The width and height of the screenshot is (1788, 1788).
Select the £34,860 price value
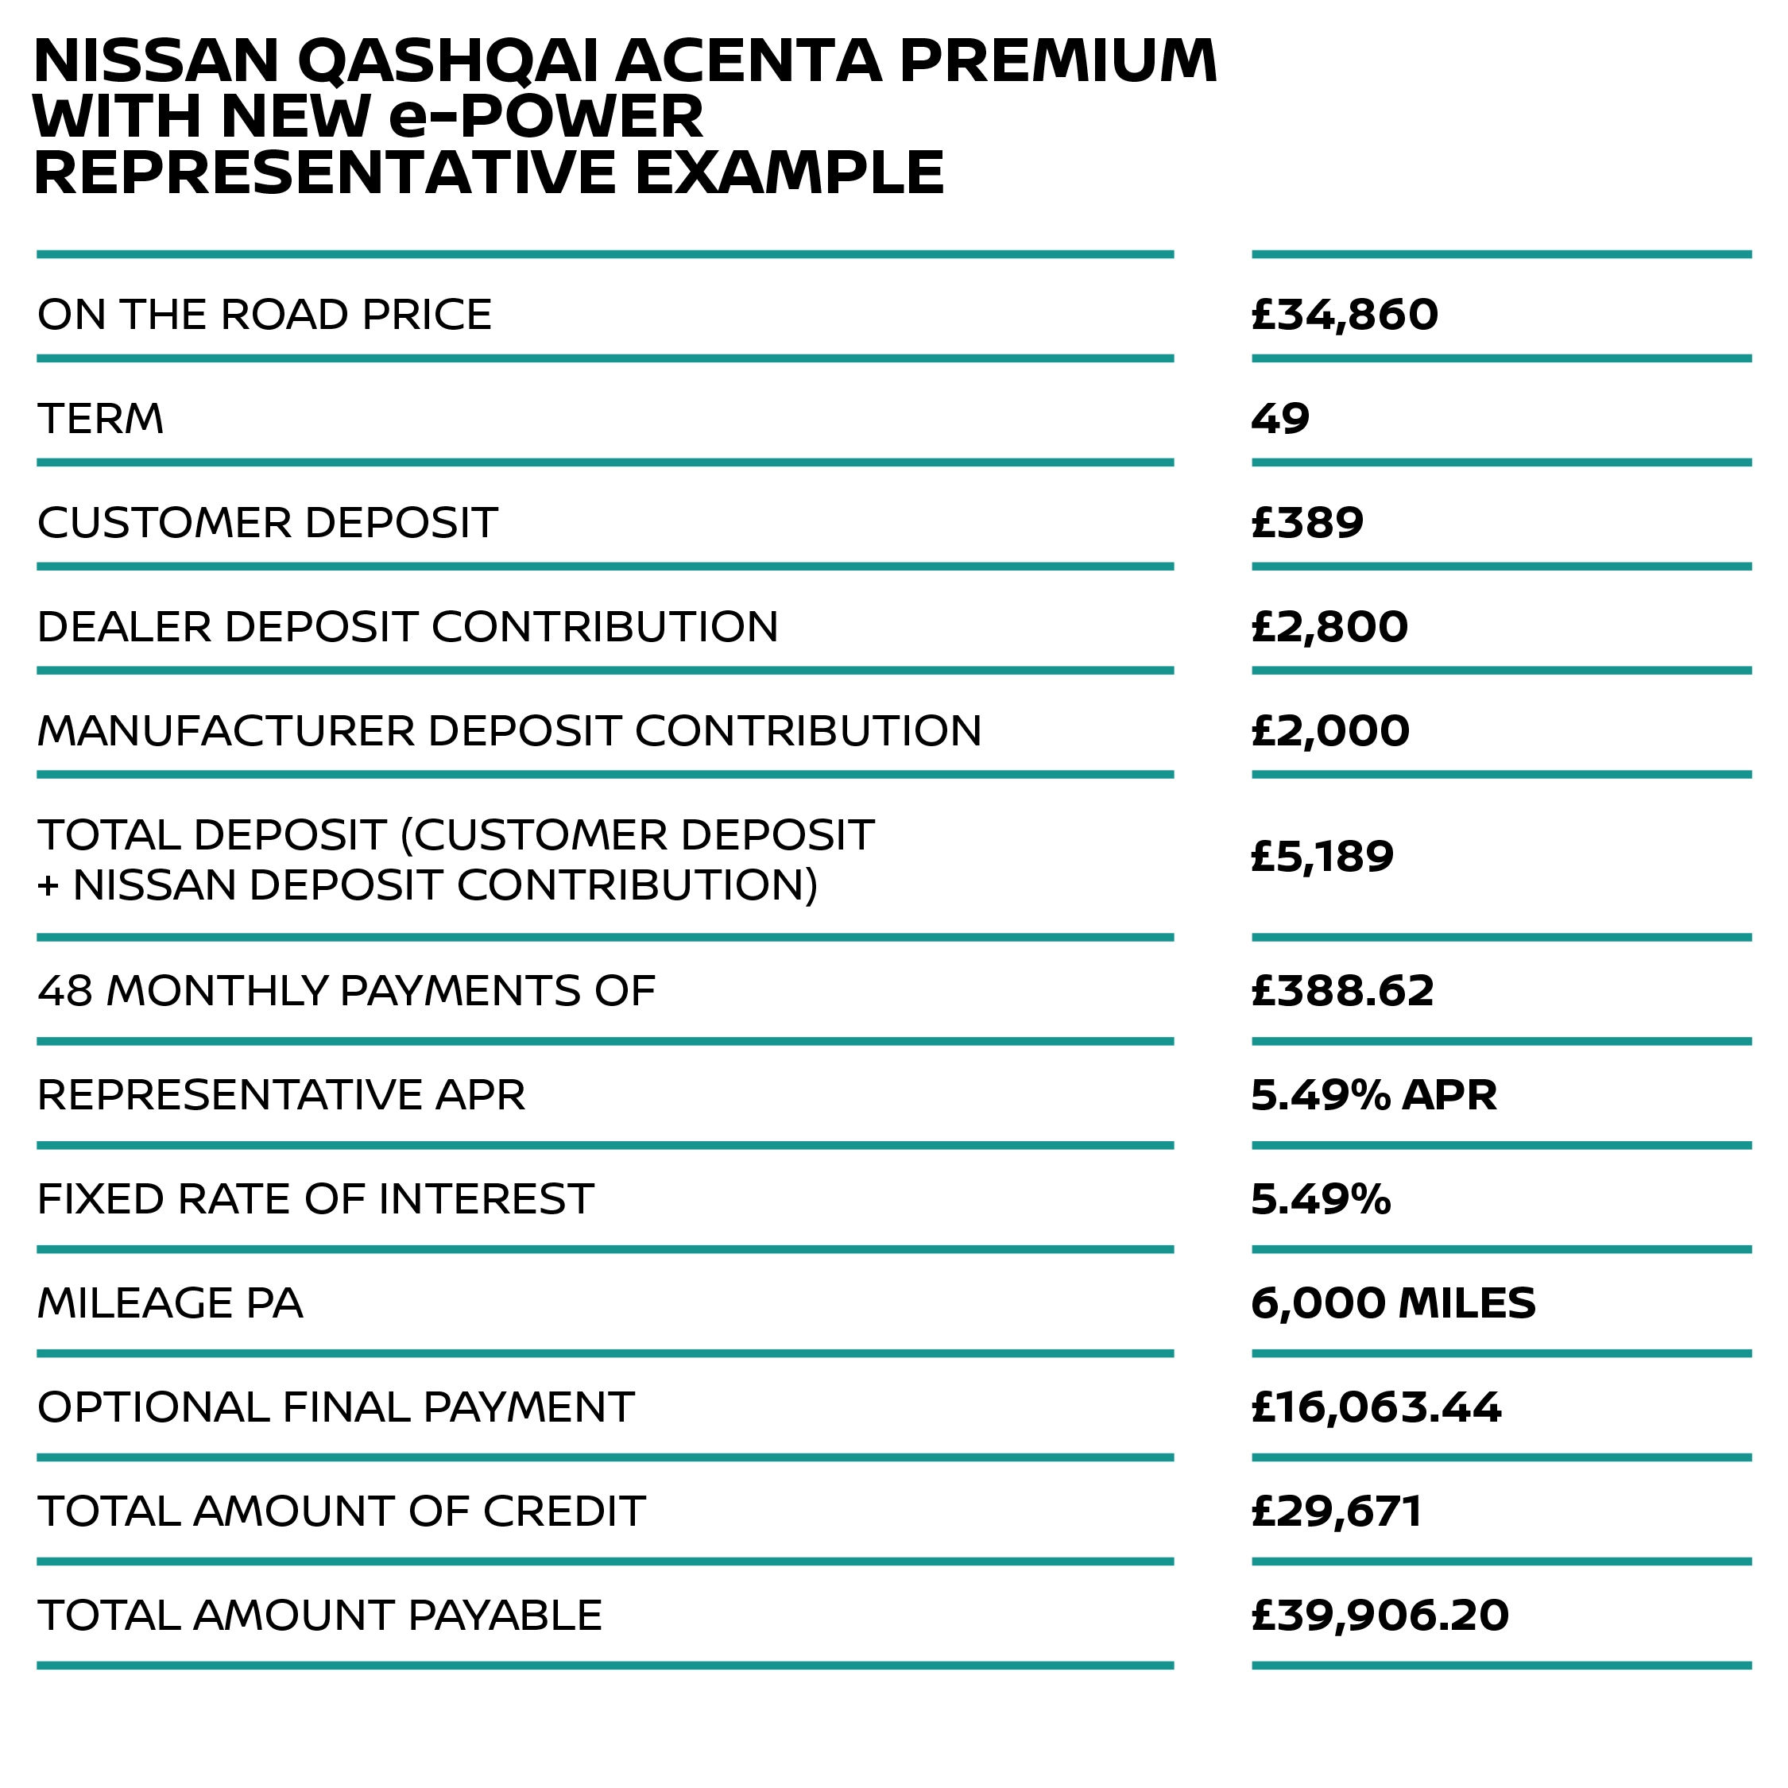(1344, 315)
